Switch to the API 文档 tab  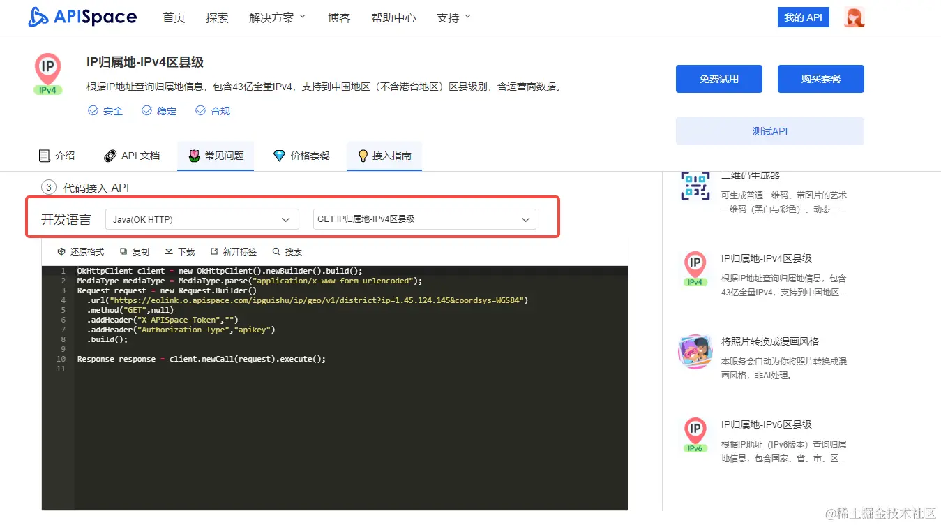coord(132,156)
